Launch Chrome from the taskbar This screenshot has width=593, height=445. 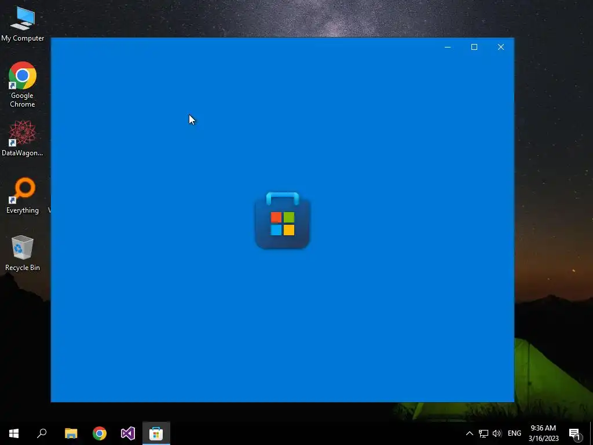coord(100,433)
